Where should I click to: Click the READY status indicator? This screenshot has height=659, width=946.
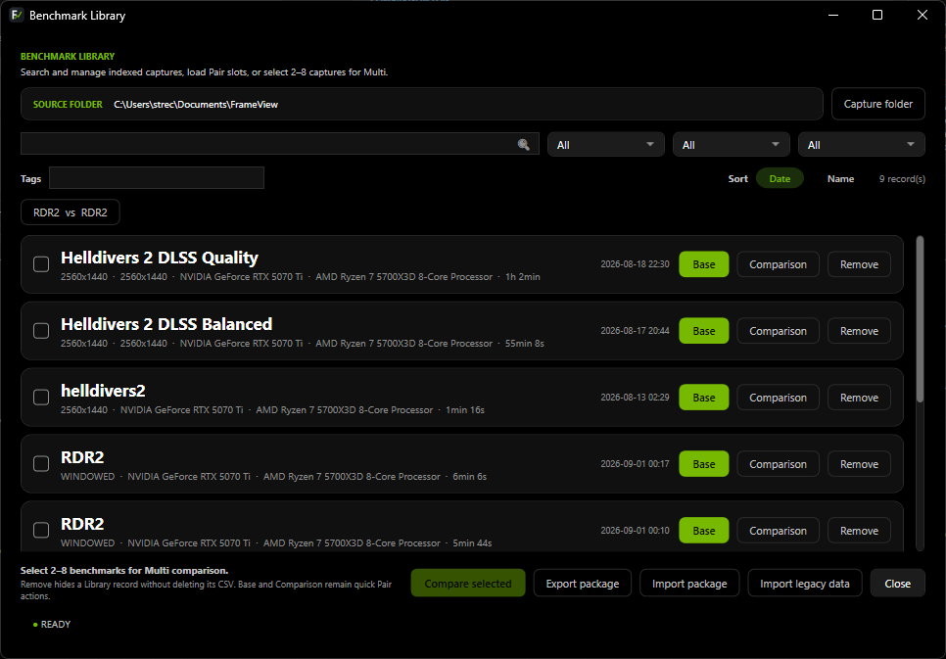tap(52, 624)
